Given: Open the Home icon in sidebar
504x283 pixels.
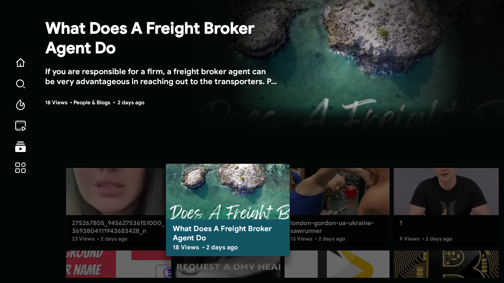Looking at the screenshot, I should tap(20, 63).
